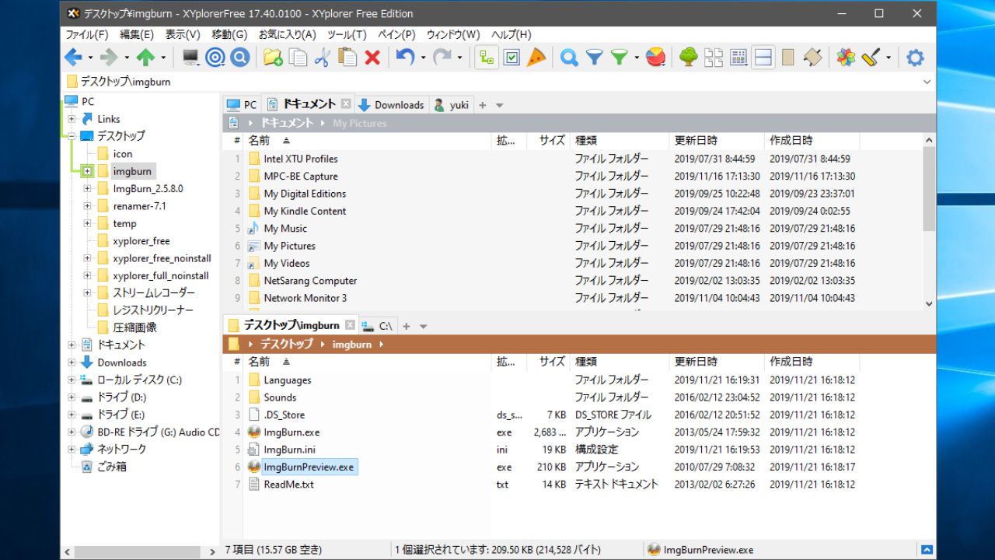995x560 pixels.
Task: Toggle the selection checkbox toolbar button
Action: click(x=511, y=57)
